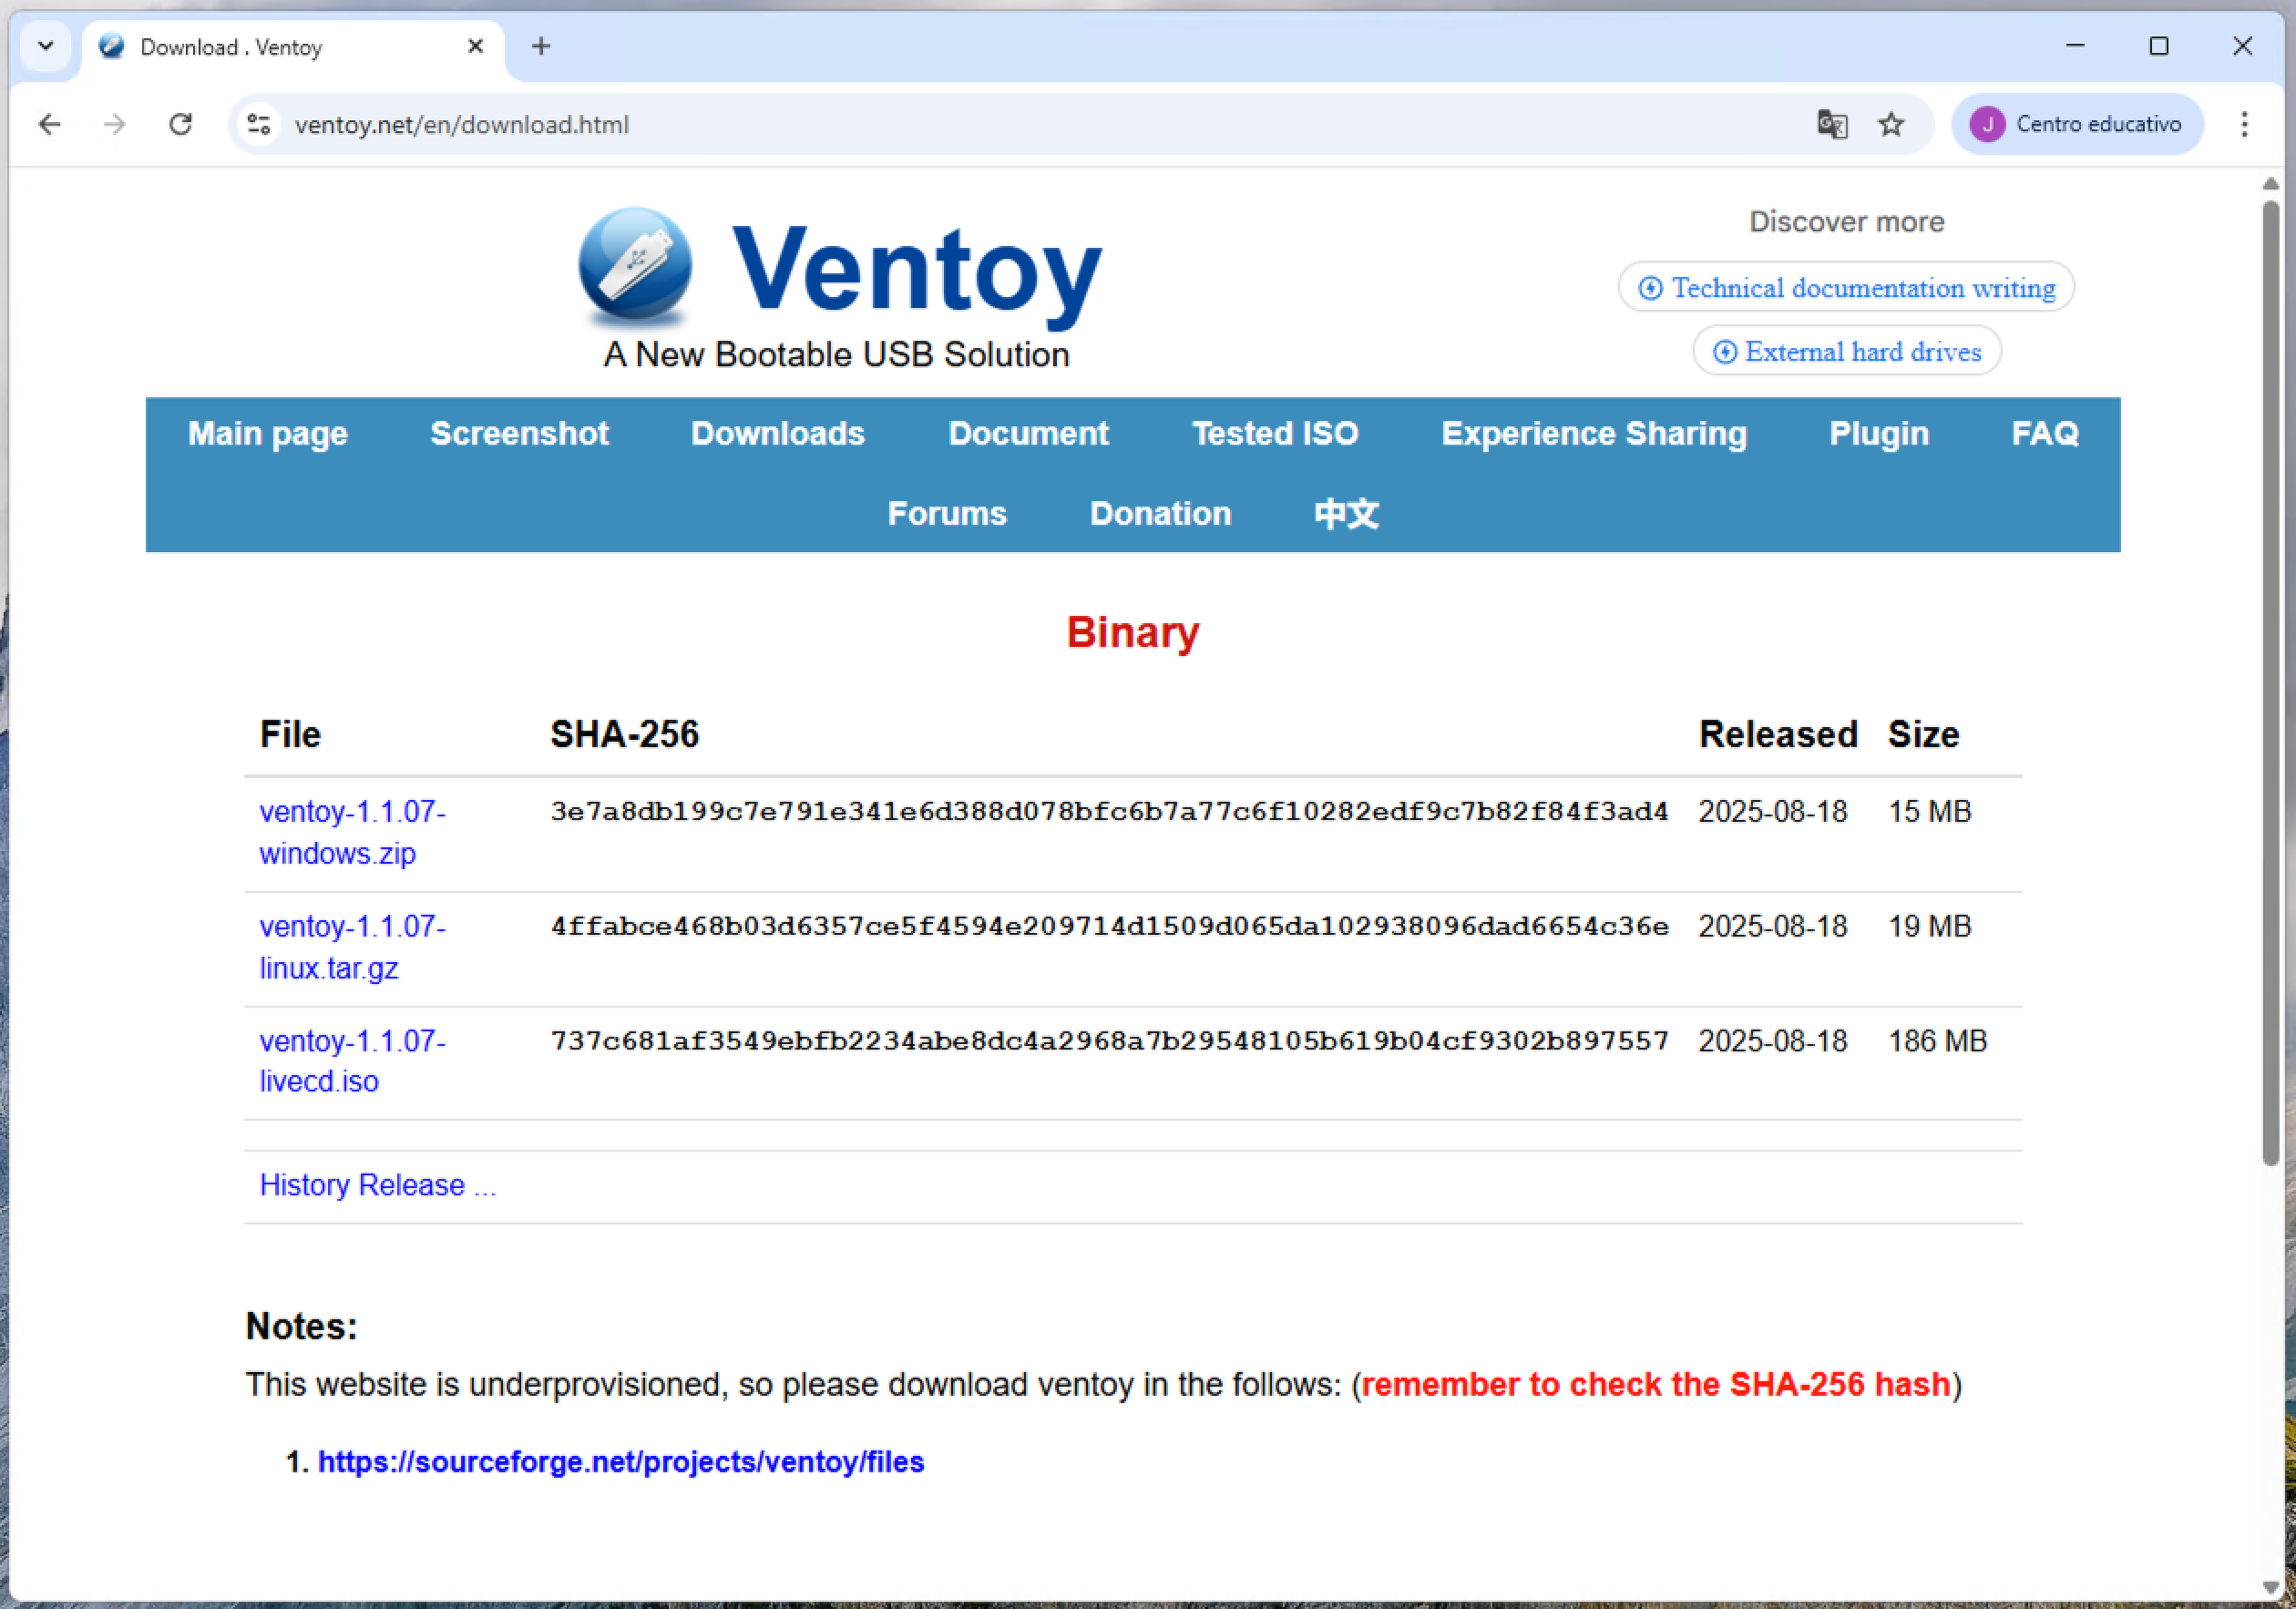
Task: Close the Download . Ventoy tab
Action: (476, 46)
